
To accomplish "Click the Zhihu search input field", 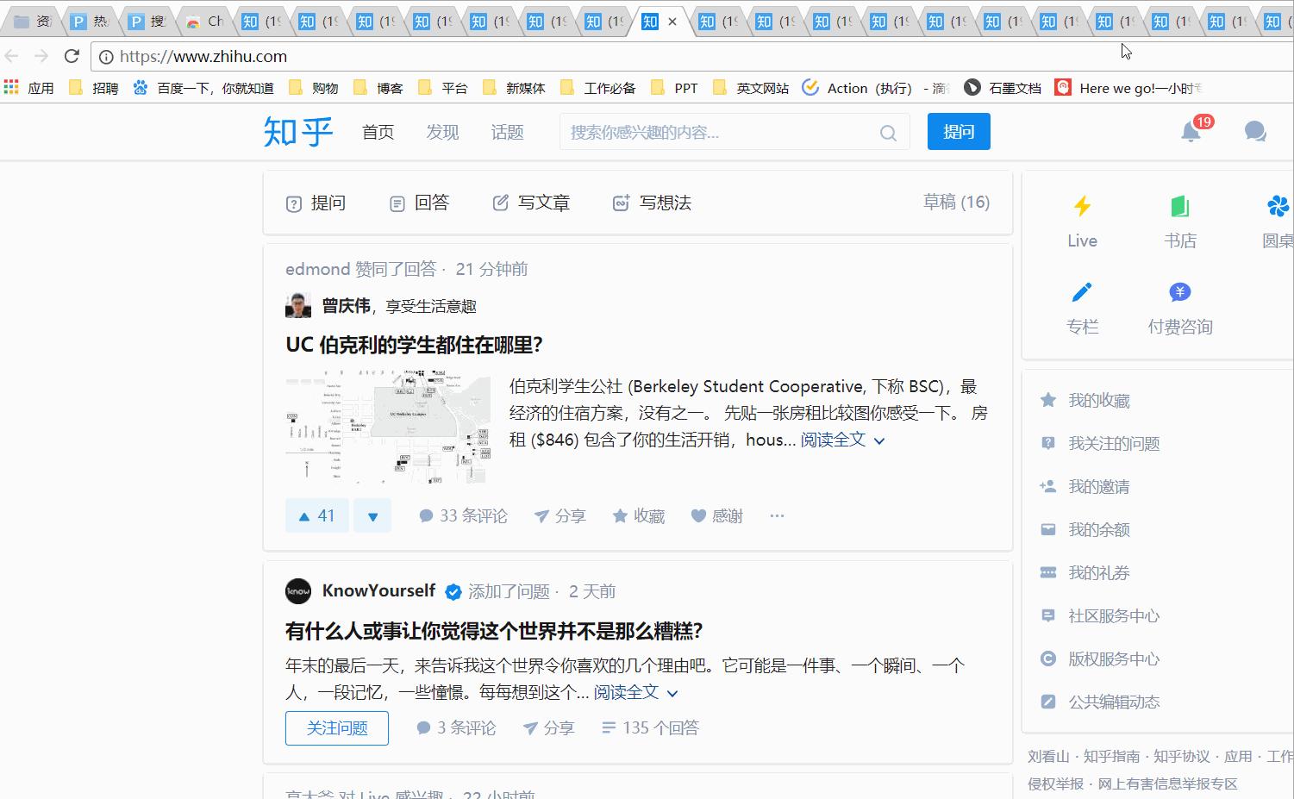I will 720,133.
